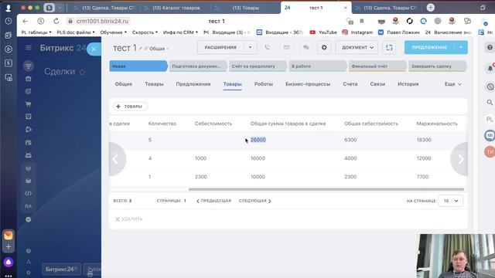Viewport: 495px width, 278px height.
Task: Click the 7700 margin value
Action: pos(422,177)
